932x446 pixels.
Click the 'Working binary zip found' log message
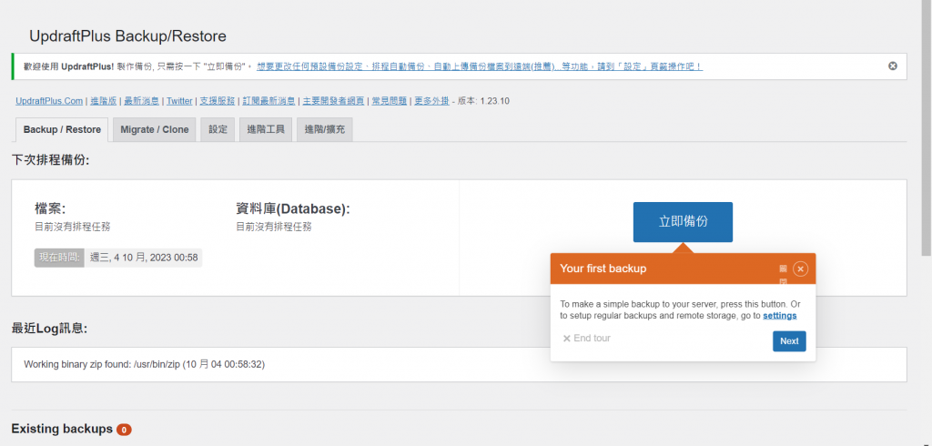click(145, 364)
